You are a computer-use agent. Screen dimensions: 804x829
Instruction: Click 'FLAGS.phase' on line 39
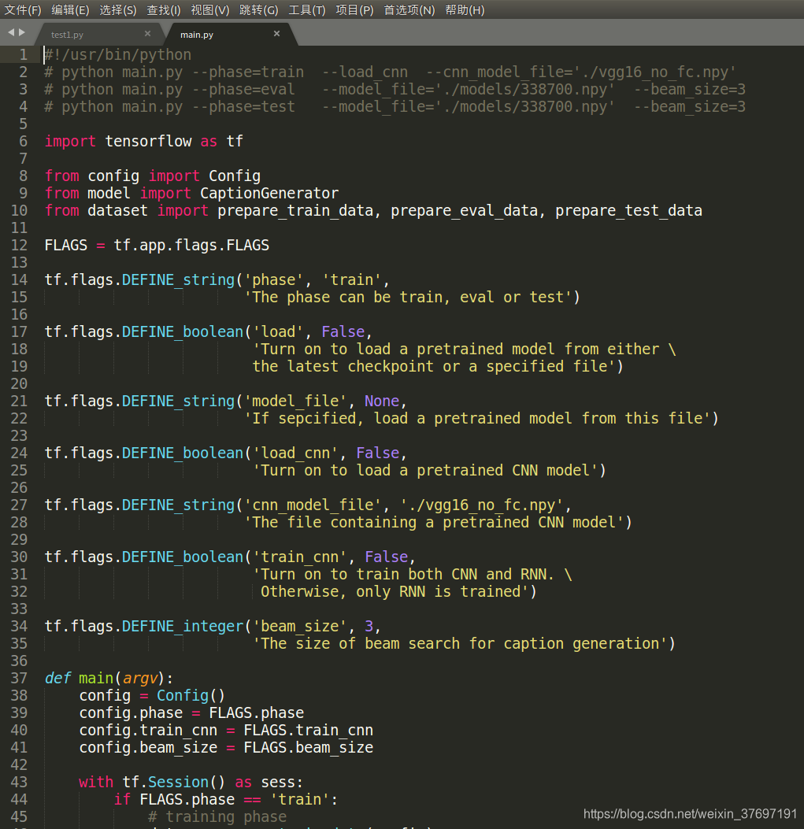257,713
